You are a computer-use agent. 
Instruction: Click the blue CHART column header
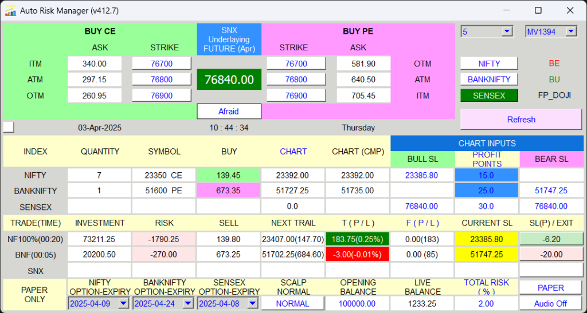click(293, 151)
